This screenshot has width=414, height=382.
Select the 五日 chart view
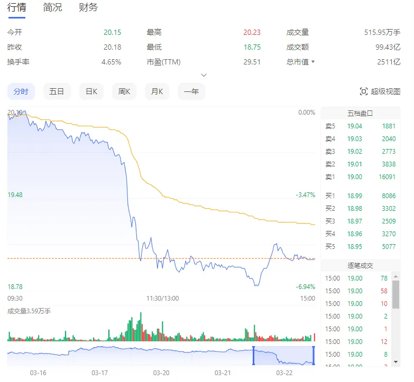tap(57, 91)
